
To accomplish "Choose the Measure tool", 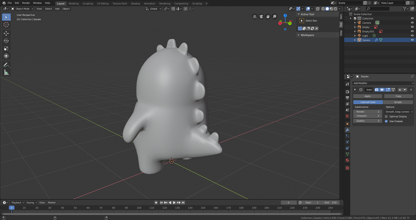I will coord(6,72).
